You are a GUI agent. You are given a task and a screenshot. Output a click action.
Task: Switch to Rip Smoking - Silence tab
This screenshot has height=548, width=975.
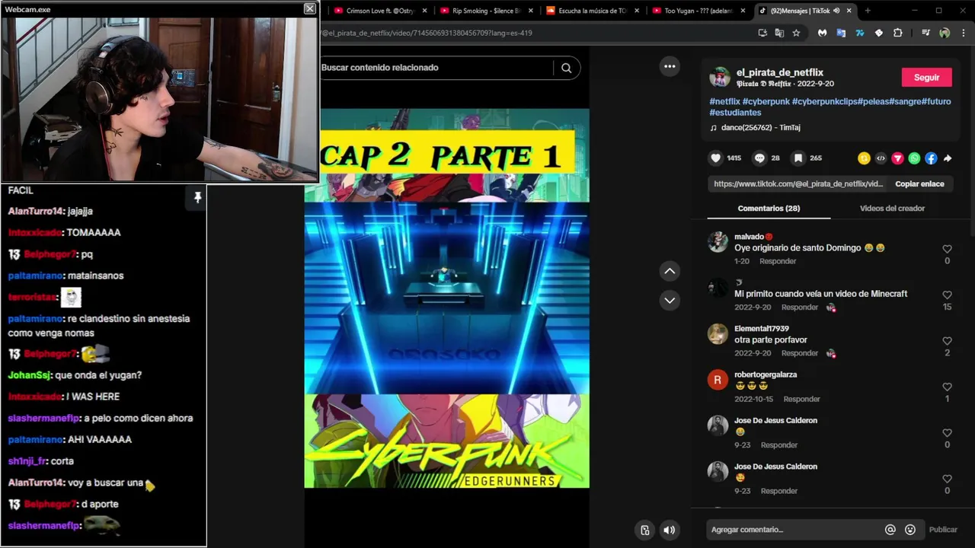pyautogui.click(x=486, y=11)
